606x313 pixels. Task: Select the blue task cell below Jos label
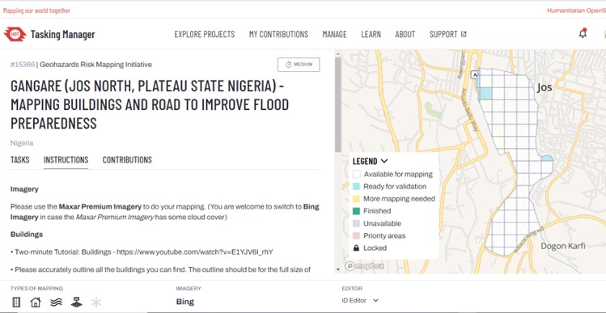click(x=547, y=159)
